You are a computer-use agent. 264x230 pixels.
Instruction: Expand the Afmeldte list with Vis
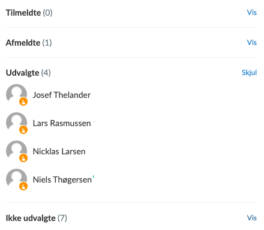252,43
